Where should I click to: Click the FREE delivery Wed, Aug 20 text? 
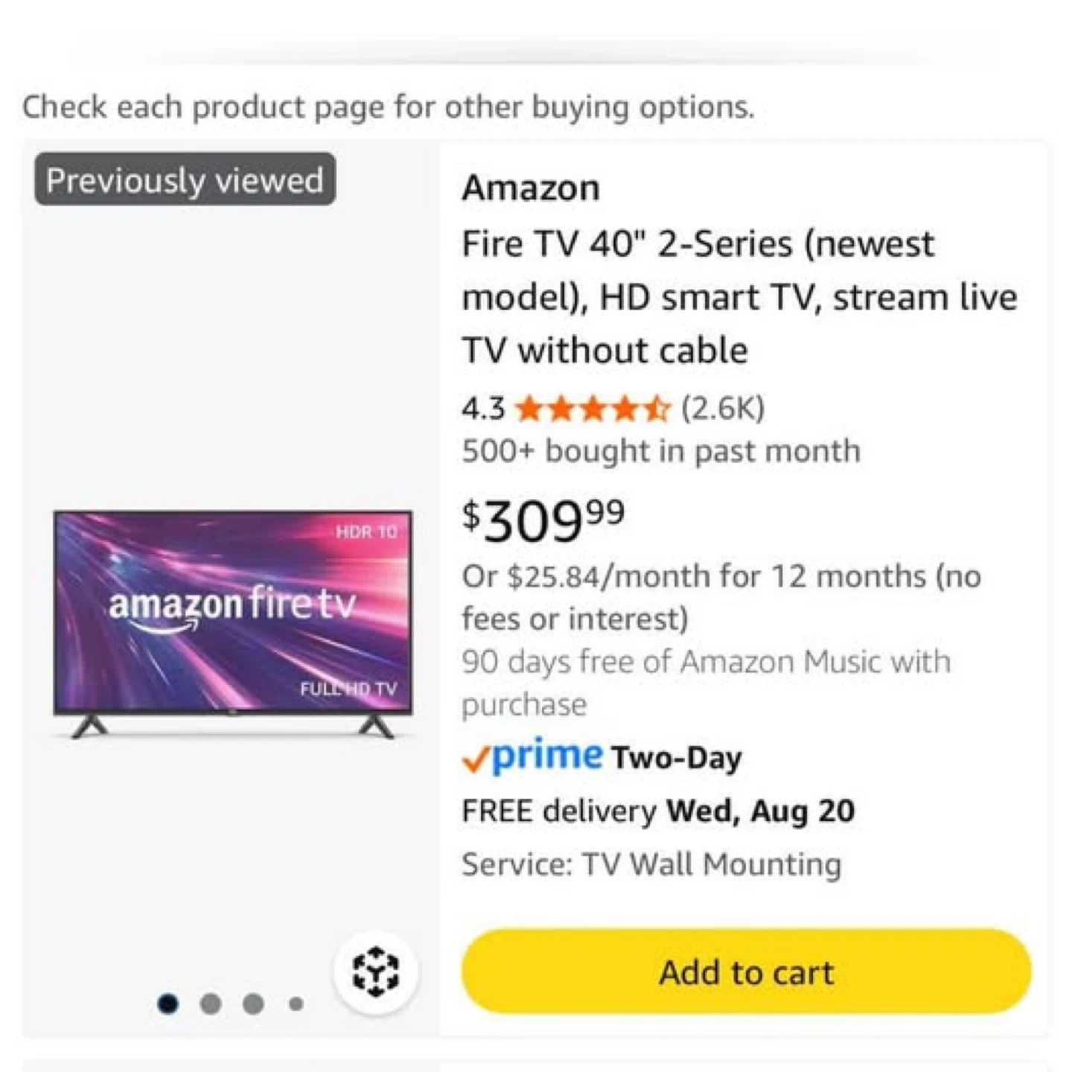(x=658, y=811)
